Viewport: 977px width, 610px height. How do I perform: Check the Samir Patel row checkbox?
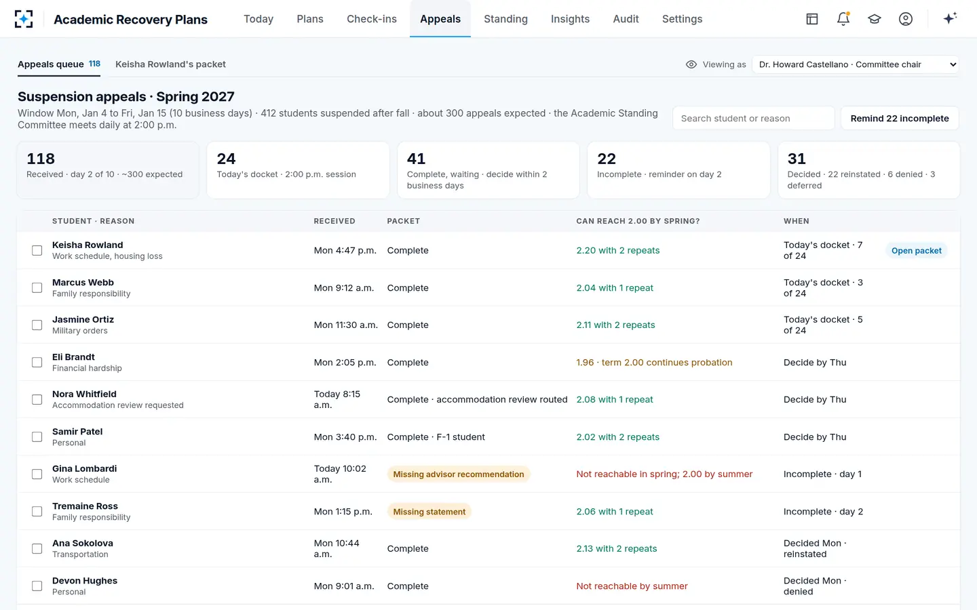[37, 437]
